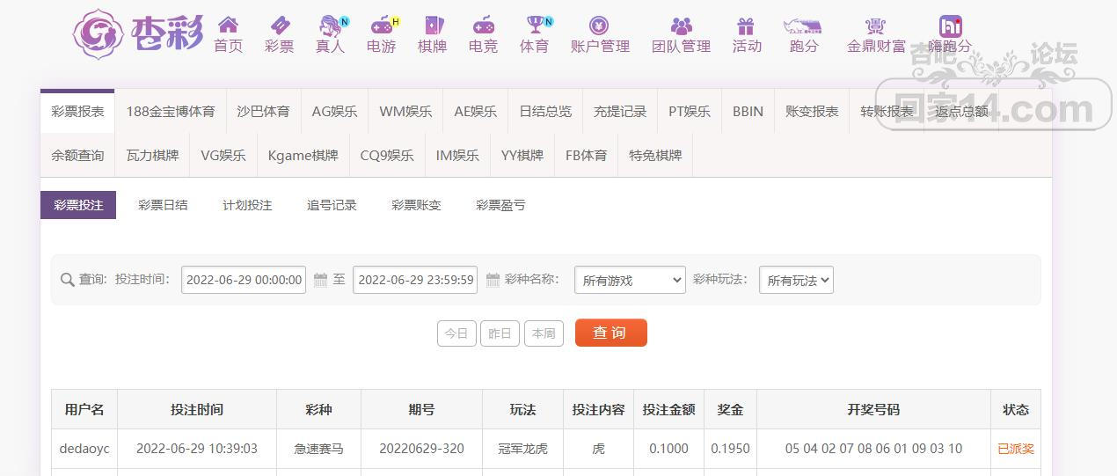Viewport: 1117px width, 476px height.
Task: Select the 特兔棋牌 tab
Action: coord(655,156)
